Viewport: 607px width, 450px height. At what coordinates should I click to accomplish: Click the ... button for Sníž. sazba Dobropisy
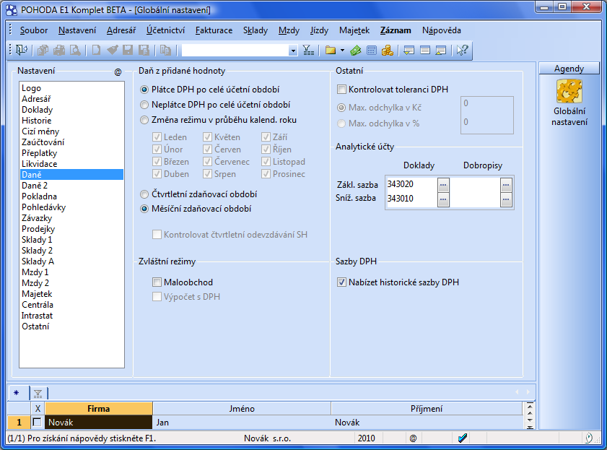[506, 200]
